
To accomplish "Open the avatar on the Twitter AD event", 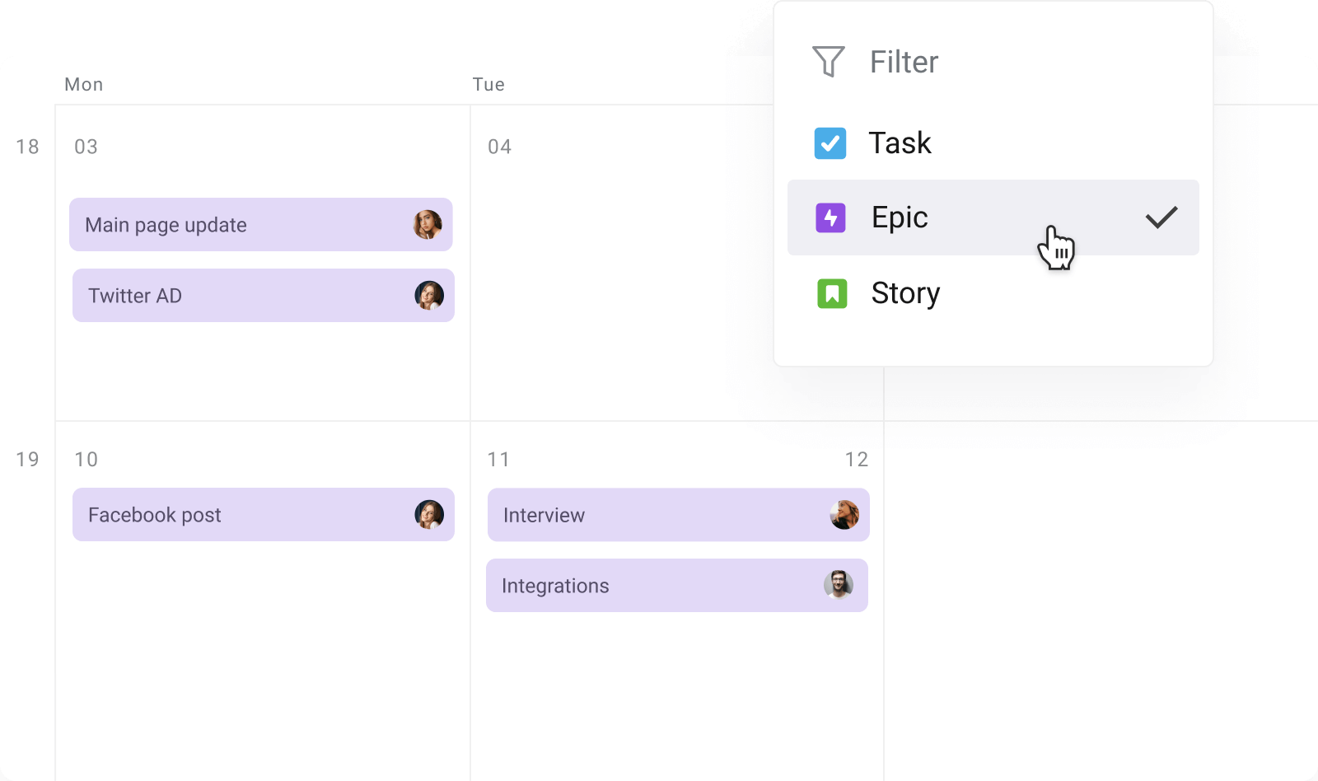I will coord(428,296).
